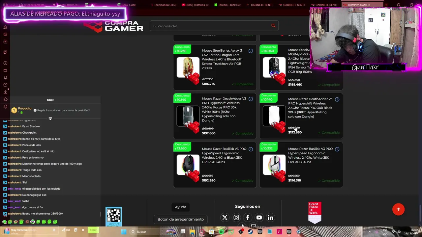The width and height of the screenshot is (422, 237).
Task: Switch to Stream - Kick Dashboard tab
Action: click(x=227, y=5)
